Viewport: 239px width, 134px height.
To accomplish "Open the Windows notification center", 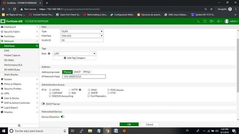I will point(234,131).
